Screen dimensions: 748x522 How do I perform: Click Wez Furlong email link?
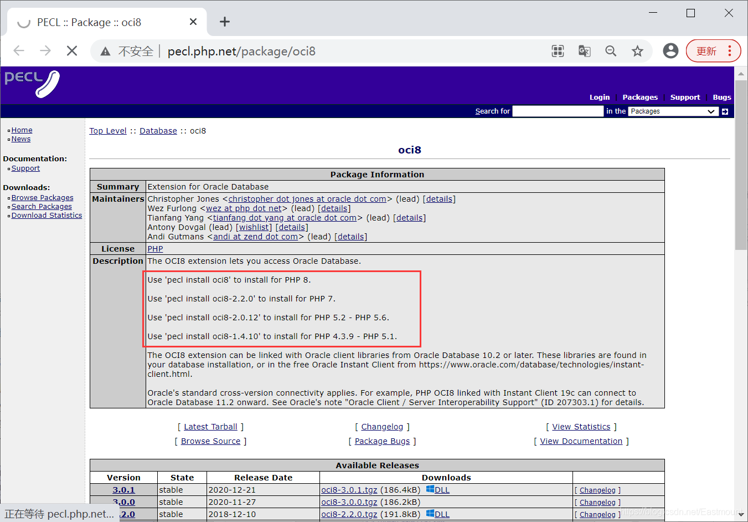(244, 208)
